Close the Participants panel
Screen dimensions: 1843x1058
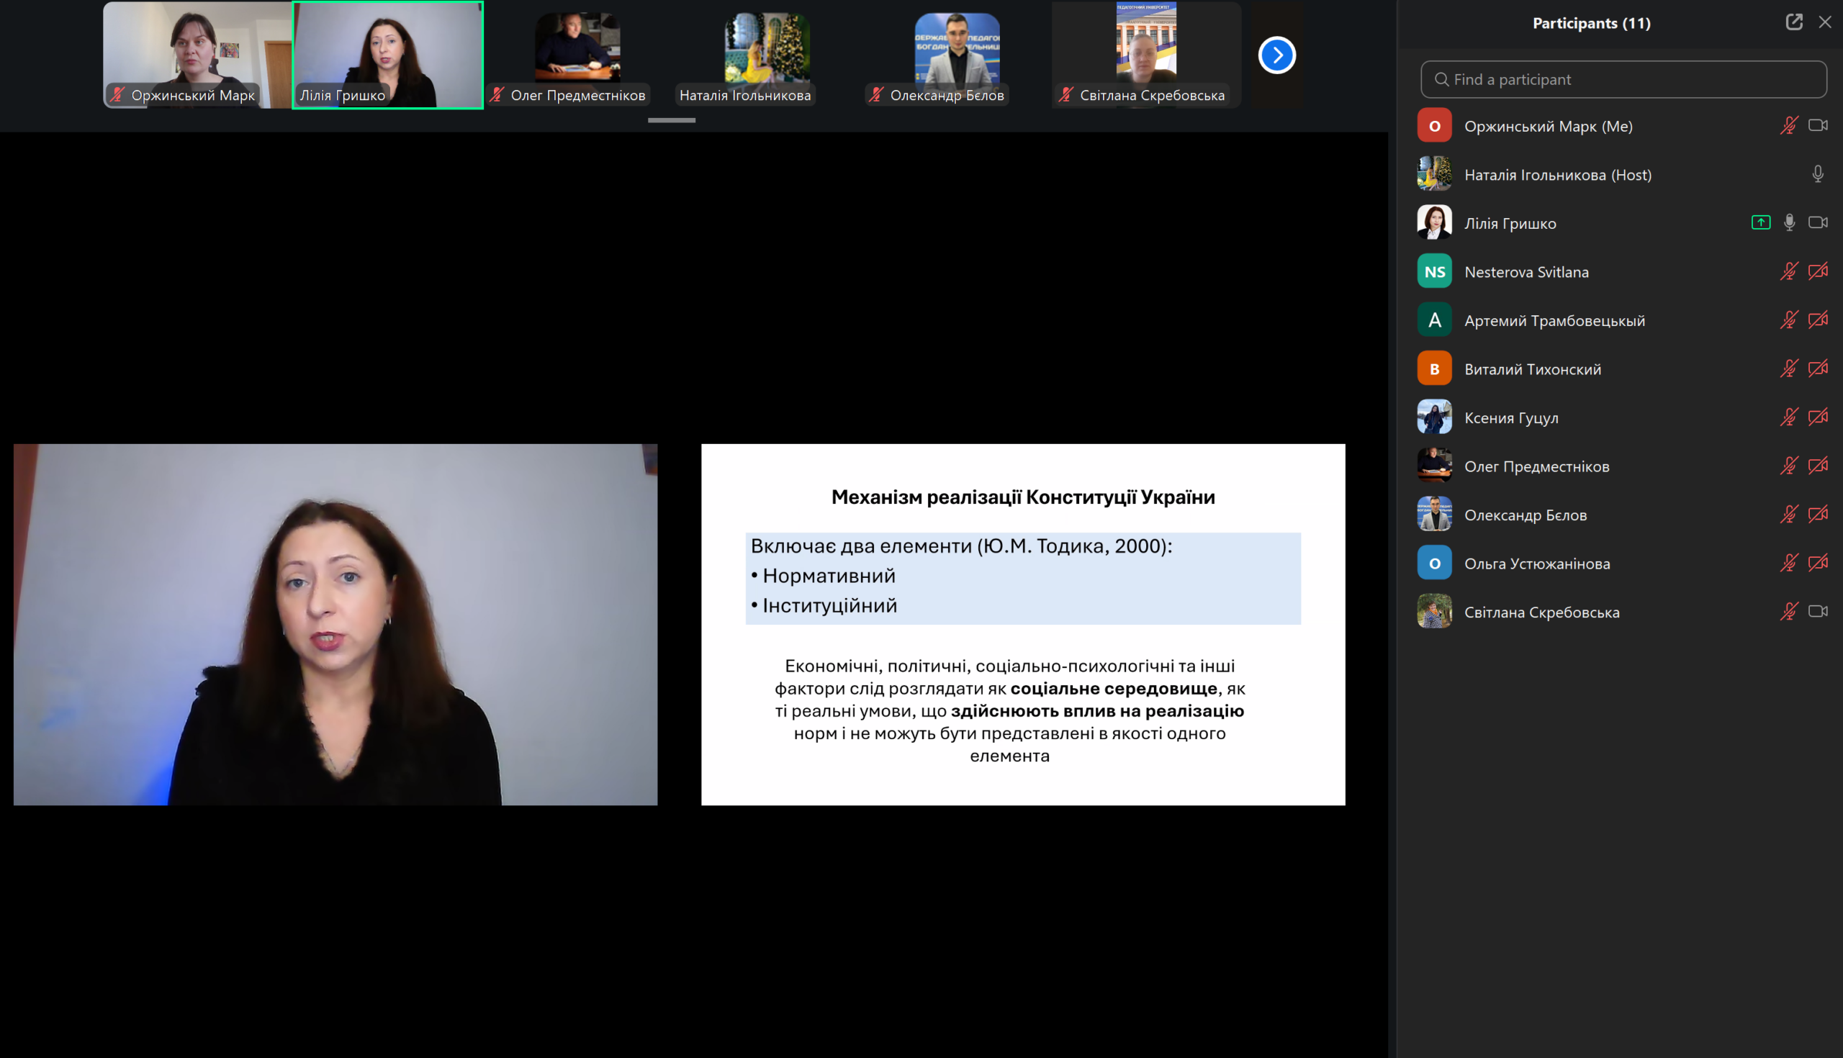pyautogui.click(x=1824, y=22)
